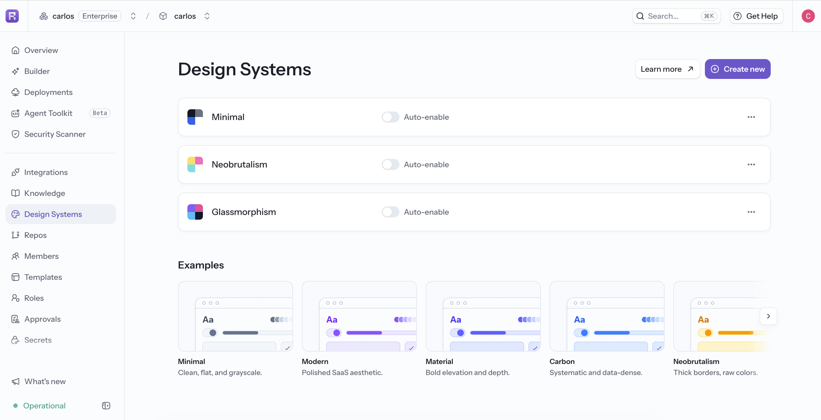Image resolution: width=821 pixels, height=420 pixels.
Task: Click the Roles user-key icon
Action: pyautogui.click(x=15, y=298)
